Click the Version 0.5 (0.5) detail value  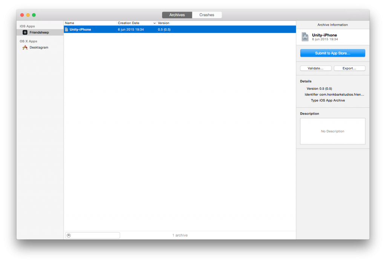326,89
